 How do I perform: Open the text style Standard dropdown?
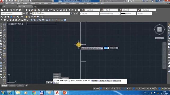click(92, 10)
